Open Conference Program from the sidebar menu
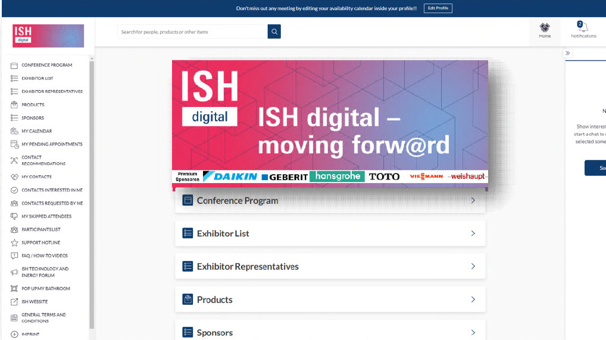This screenshot has height=340, width=606. pos(47,65)
